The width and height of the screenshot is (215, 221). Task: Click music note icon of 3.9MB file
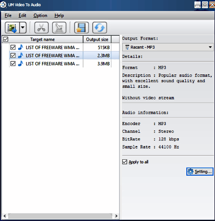tap(21, 63)
